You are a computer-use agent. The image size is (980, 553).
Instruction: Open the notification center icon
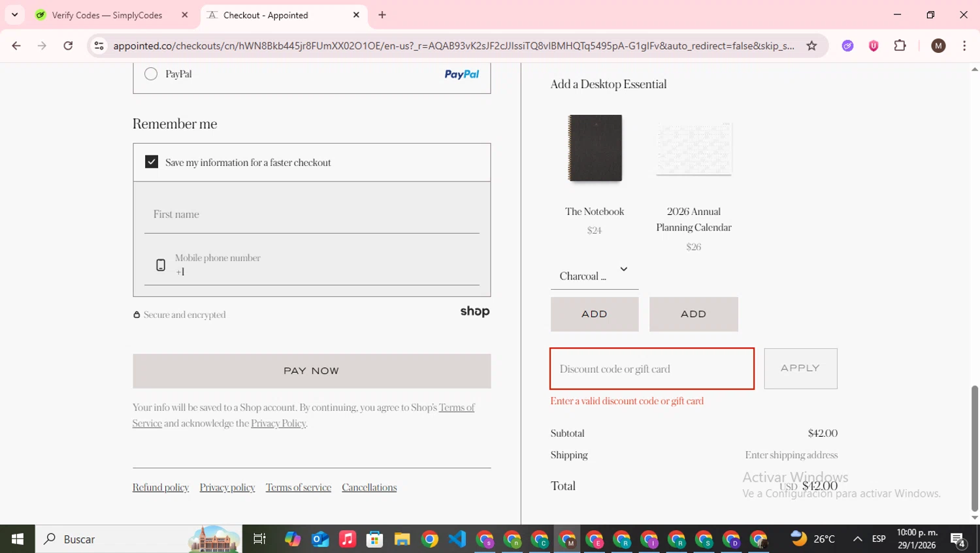[x=958, y=539]
